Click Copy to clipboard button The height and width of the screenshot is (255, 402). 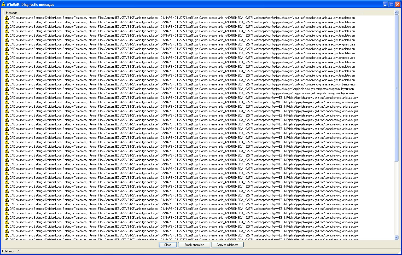coord(228,245)
